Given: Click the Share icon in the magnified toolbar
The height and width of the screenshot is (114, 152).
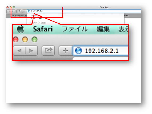Looking at the screenshot, I should 48,51.
